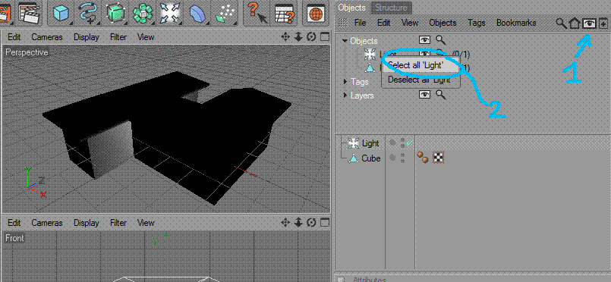This screenshot has width=611, height=282.
Task: Open the Object Manager Edit menu
Action: point(384,23)
